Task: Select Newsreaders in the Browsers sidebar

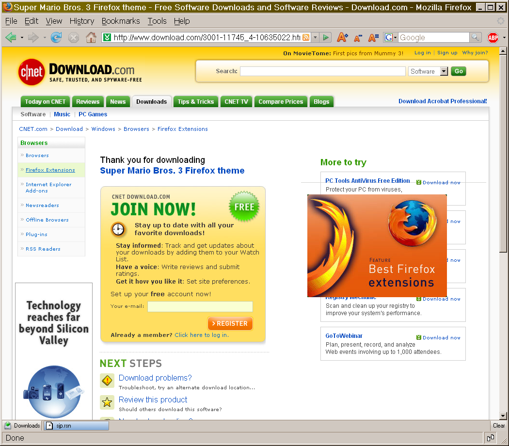Action: point(42,206)
